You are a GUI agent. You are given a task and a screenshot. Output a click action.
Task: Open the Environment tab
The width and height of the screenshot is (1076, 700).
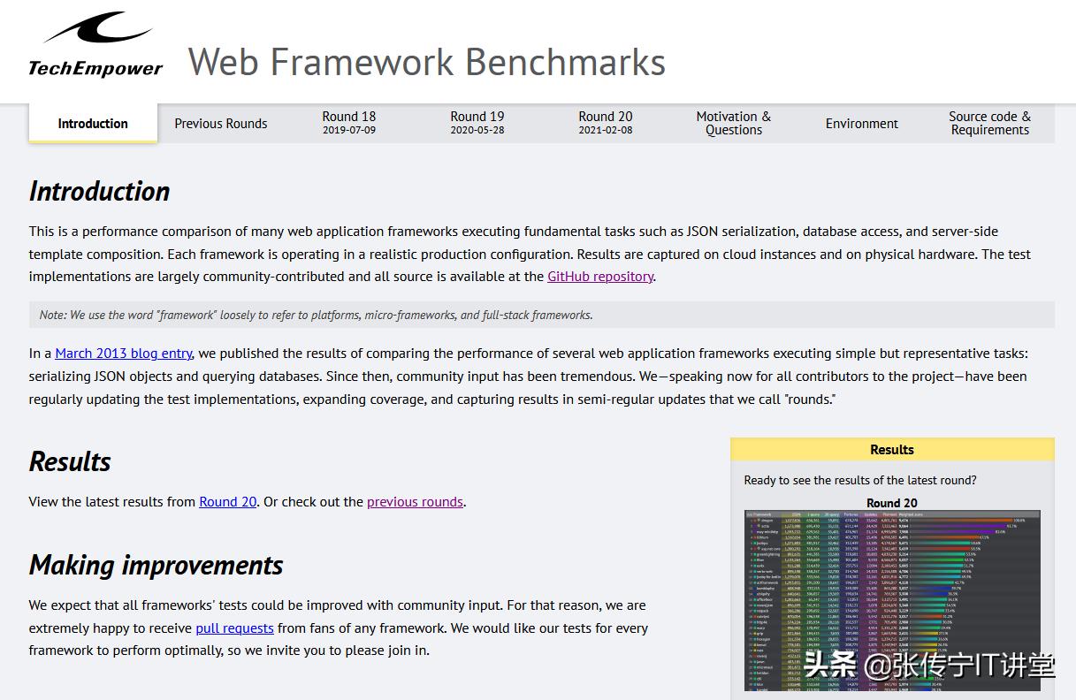tap(861, 124)
